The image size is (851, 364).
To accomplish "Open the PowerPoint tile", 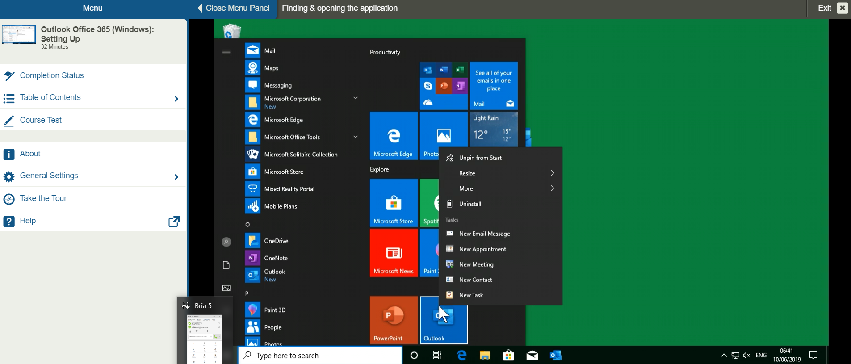I will 394,320.
